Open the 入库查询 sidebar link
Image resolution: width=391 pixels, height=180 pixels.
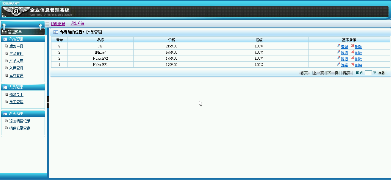16,68
